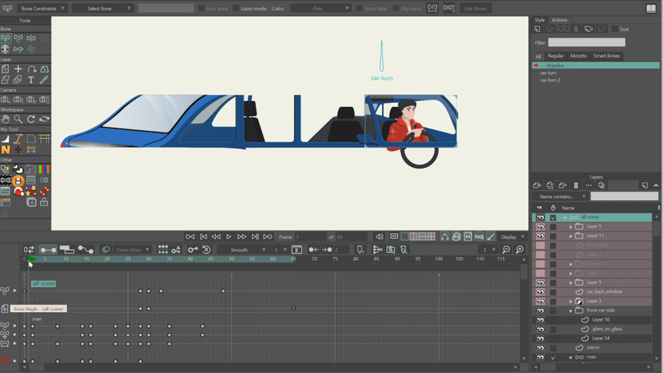
Task: Enable the Lock bone checkbox
Action: 201,8
